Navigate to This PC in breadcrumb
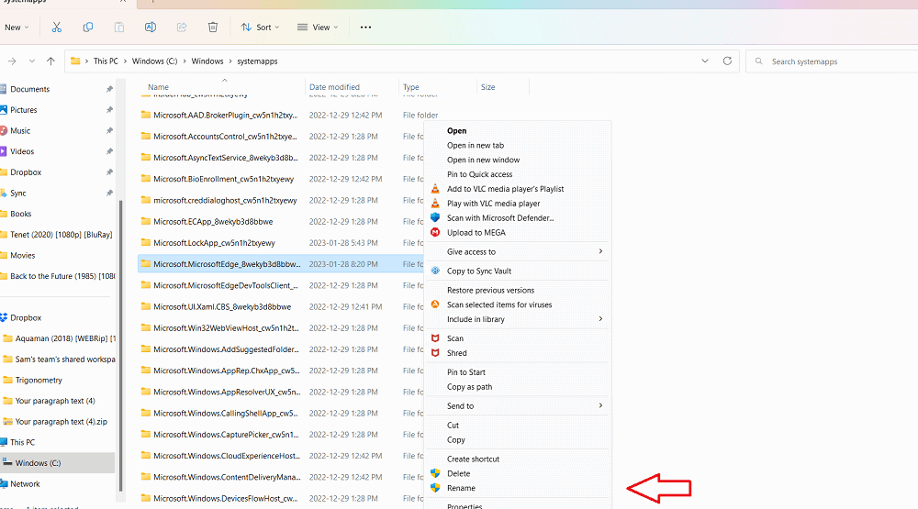Image resolution: width=918 pixels, height=509 pixels. click(106, 61)
